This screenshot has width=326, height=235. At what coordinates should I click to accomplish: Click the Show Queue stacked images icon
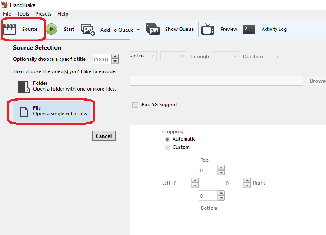click(x=153, y=29)
